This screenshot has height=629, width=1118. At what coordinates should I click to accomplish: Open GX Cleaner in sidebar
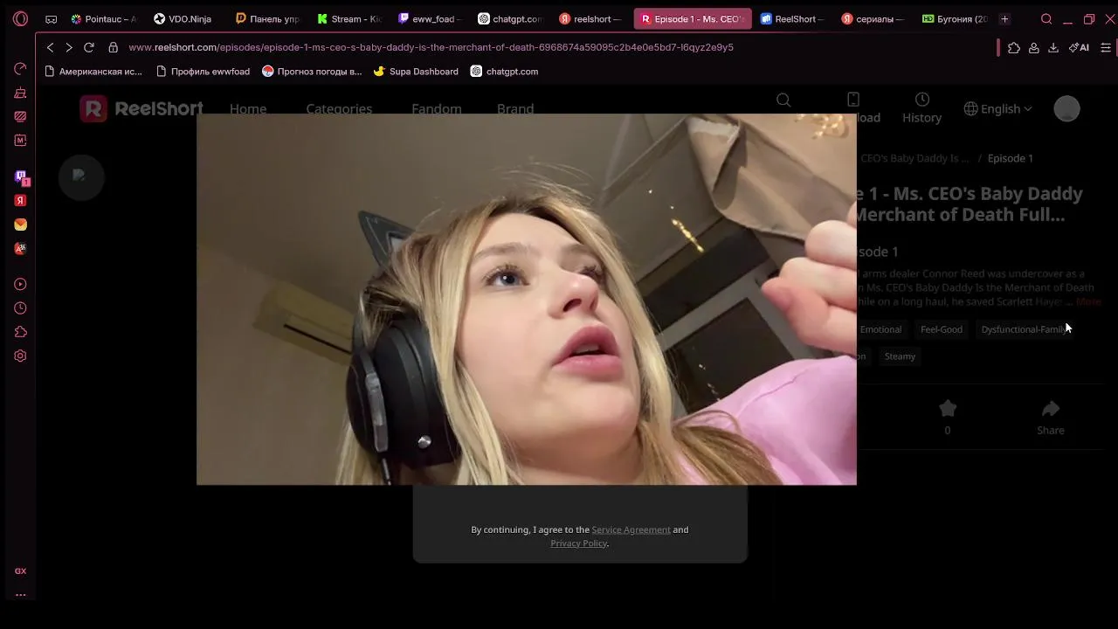click(x=20, y=93)
